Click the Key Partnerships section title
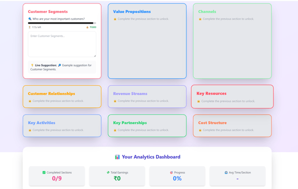Screen dimensions: 298x189 (130, 123)
